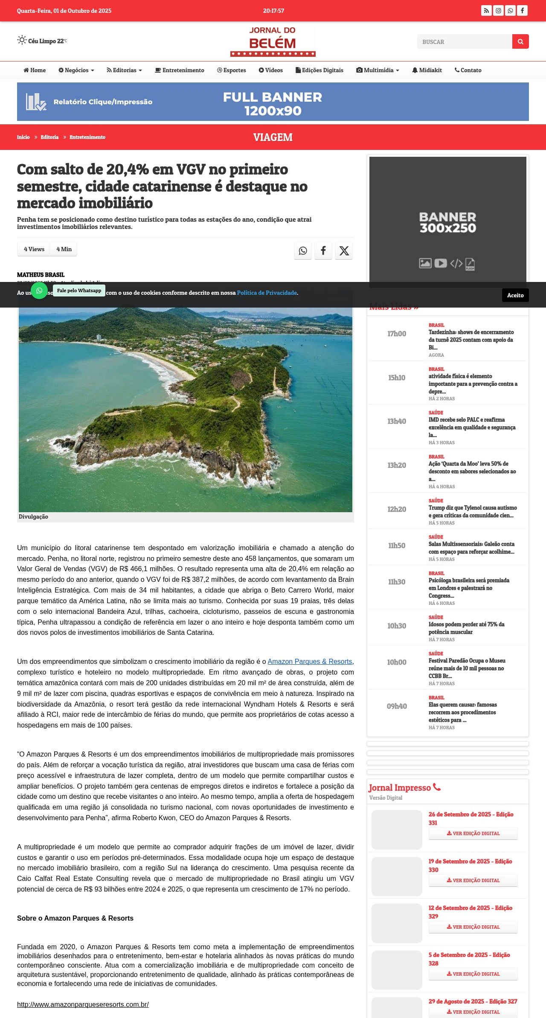Expand the Negócios dropdown menu
This screenshot has width=546, height=1018.
[x=76, y=70]
